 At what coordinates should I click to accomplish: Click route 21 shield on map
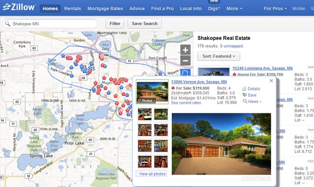(91, 154)
